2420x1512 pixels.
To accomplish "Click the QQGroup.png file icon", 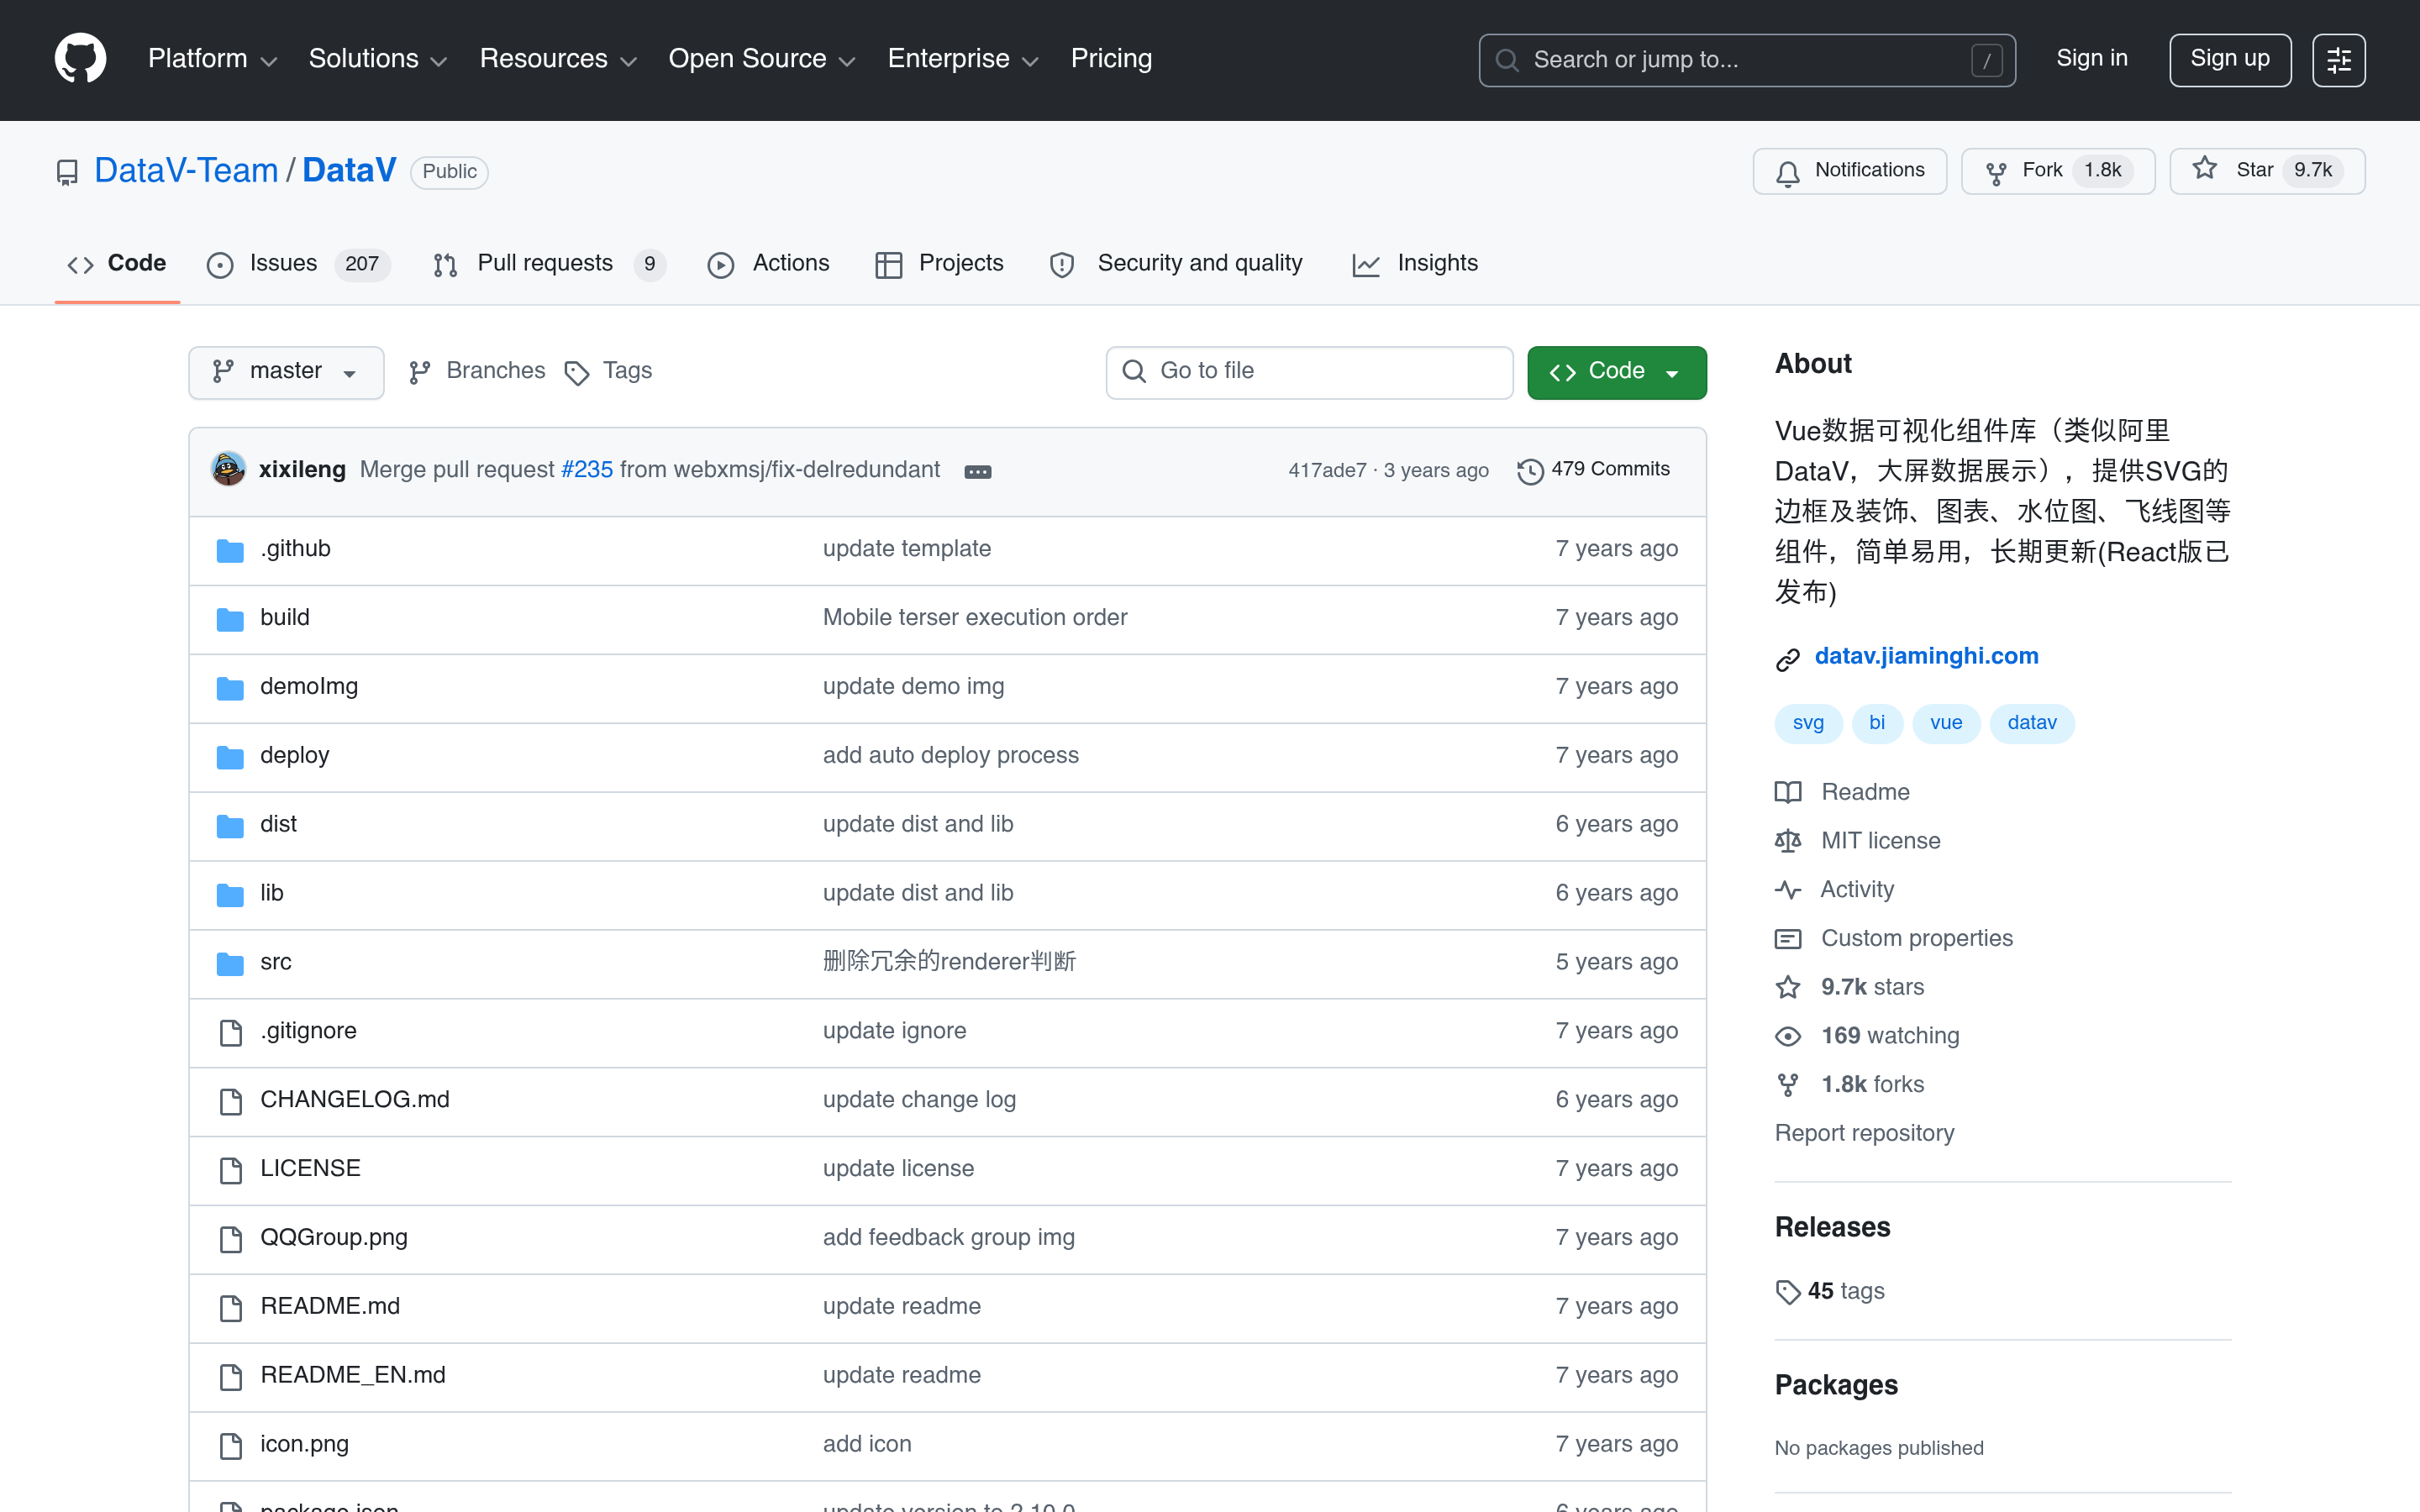I will click(x=230, y=1239).
